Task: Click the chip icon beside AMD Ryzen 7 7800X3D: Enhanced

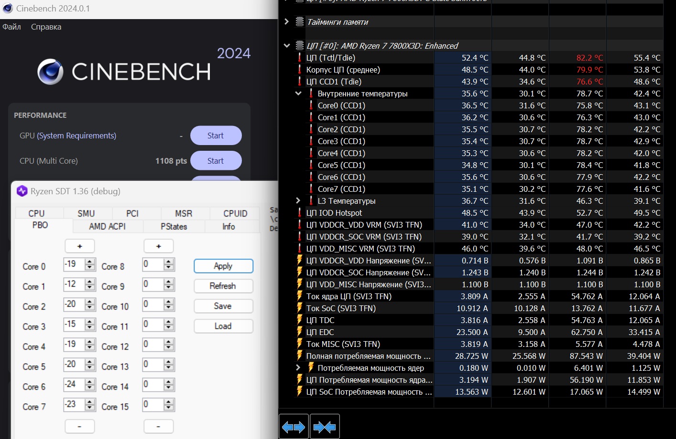Action: click(300, 45)
